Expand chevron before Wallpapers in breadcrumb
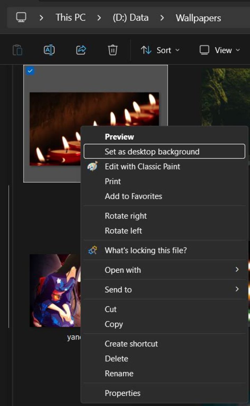 pos(162,18)
